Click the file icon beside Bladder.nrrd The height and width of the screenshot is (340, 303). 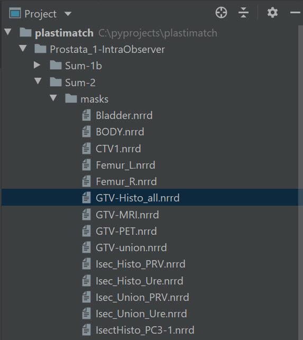[86, 115]
